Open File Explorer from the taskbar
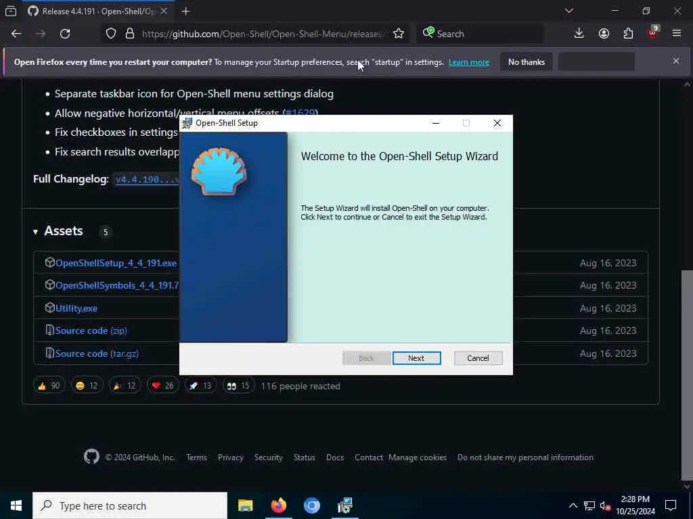The width and height of the screenshot is (693, 519). 245,505
